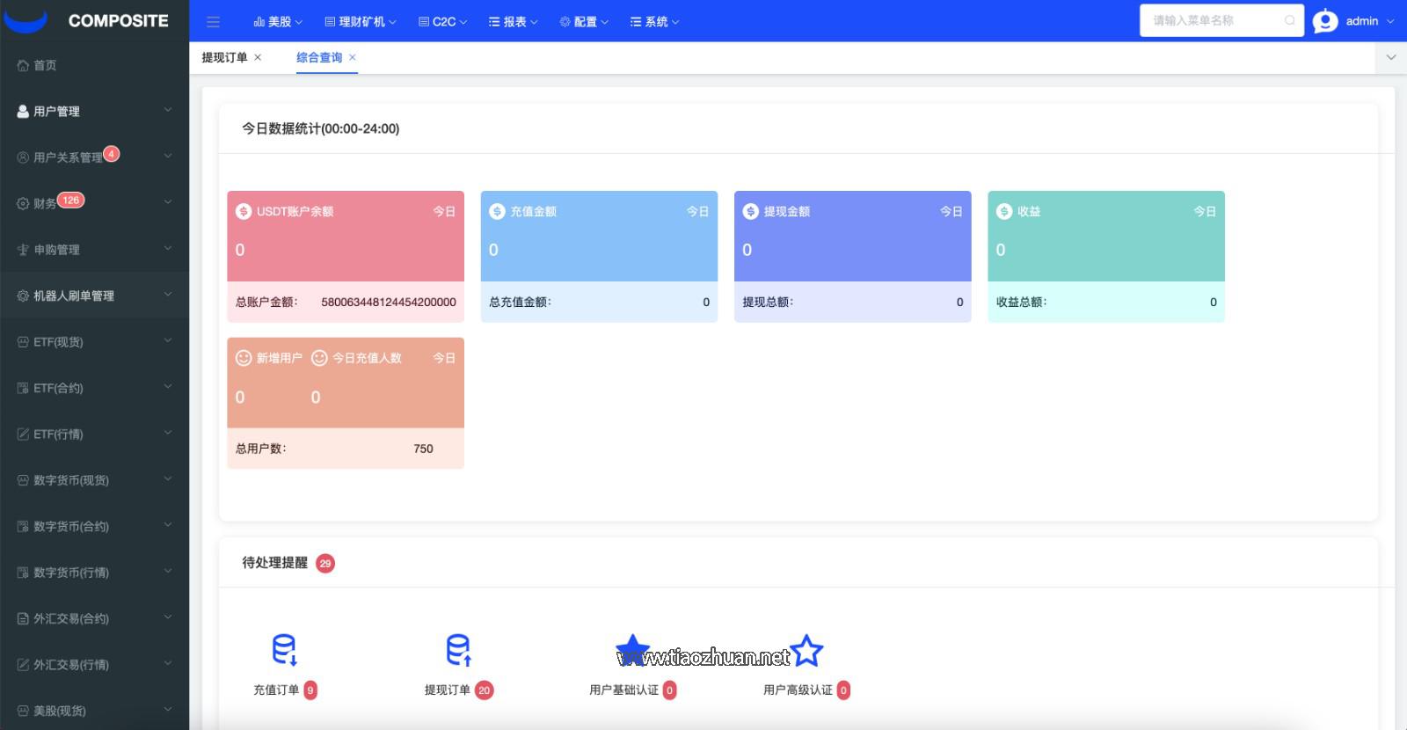1407x730 pixels.
Task: Open the 充值订单 database icon
Action: click(284, 650)
